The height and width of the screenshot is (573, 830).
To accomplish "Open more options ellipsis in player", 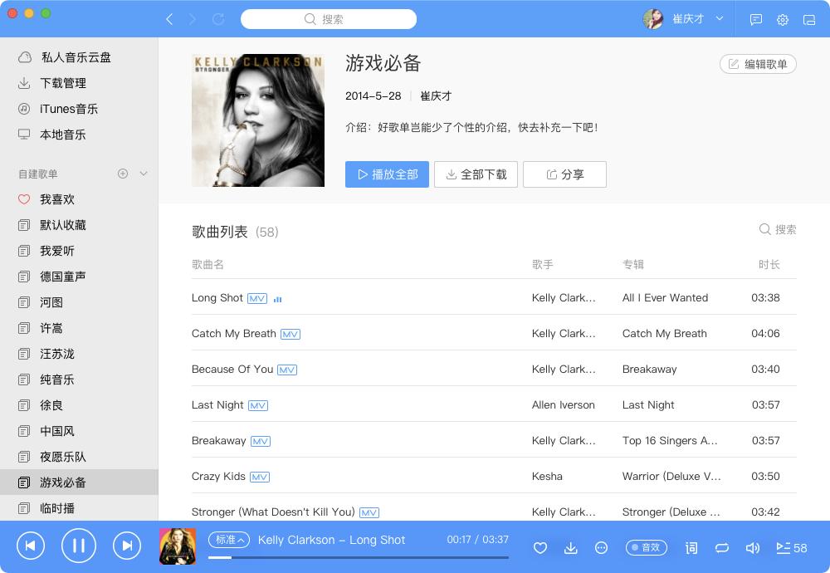I will (x=601, y=547).
